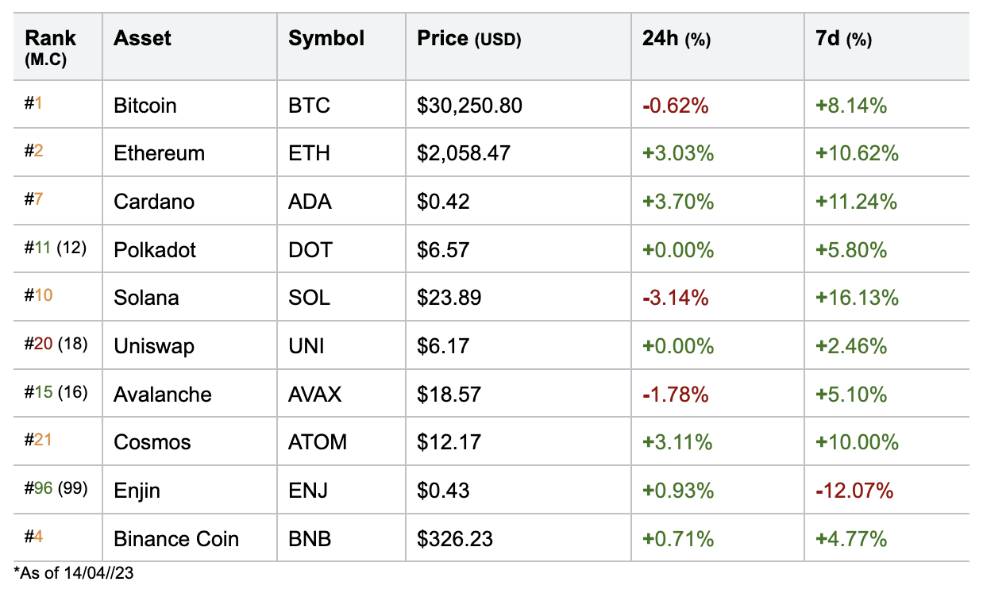
Task: Select Solana's price of $23.89
Action: pos(449,298)
